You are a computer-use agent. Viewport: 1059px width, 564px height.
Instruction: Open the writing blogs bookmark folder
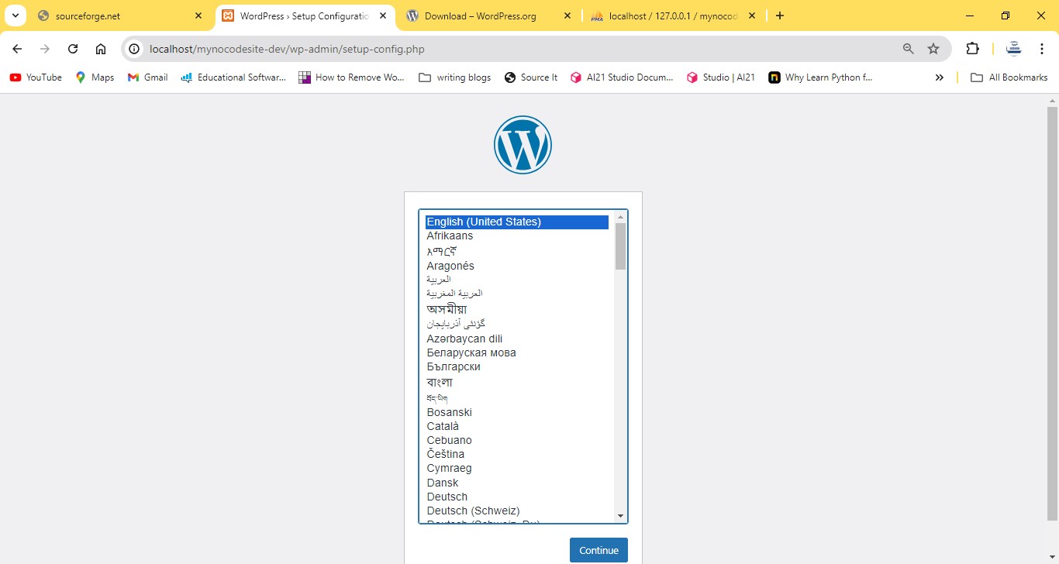click(x=454, y=77)
